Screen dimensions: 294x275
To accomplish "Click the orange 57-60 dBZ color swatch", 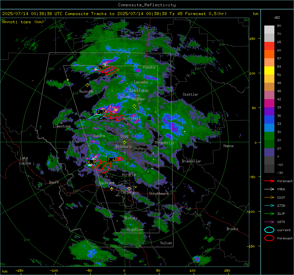I will (x=269, y=54).
